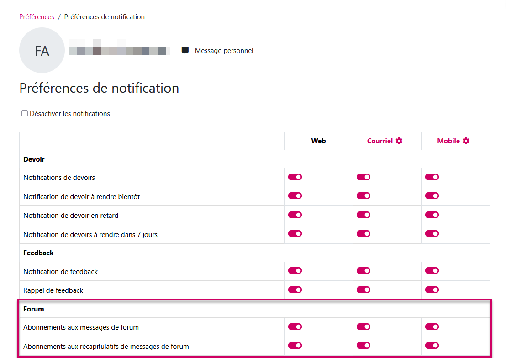Click the Message personnel speech bubble icon
The image size is (506, 358).
click(x=185, y=50)
